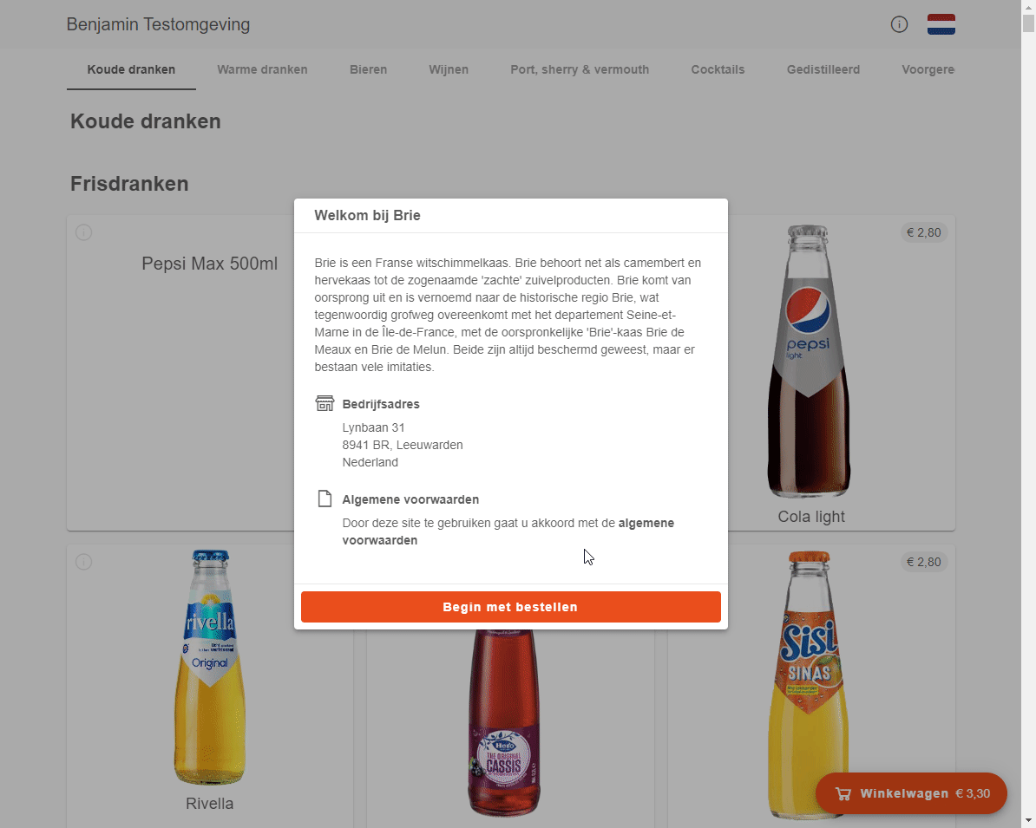The height and width of the screenshot is (828, 1036).
Task: Click the info icon in the header
Action: pyautogui.click(x=899, y=24)
